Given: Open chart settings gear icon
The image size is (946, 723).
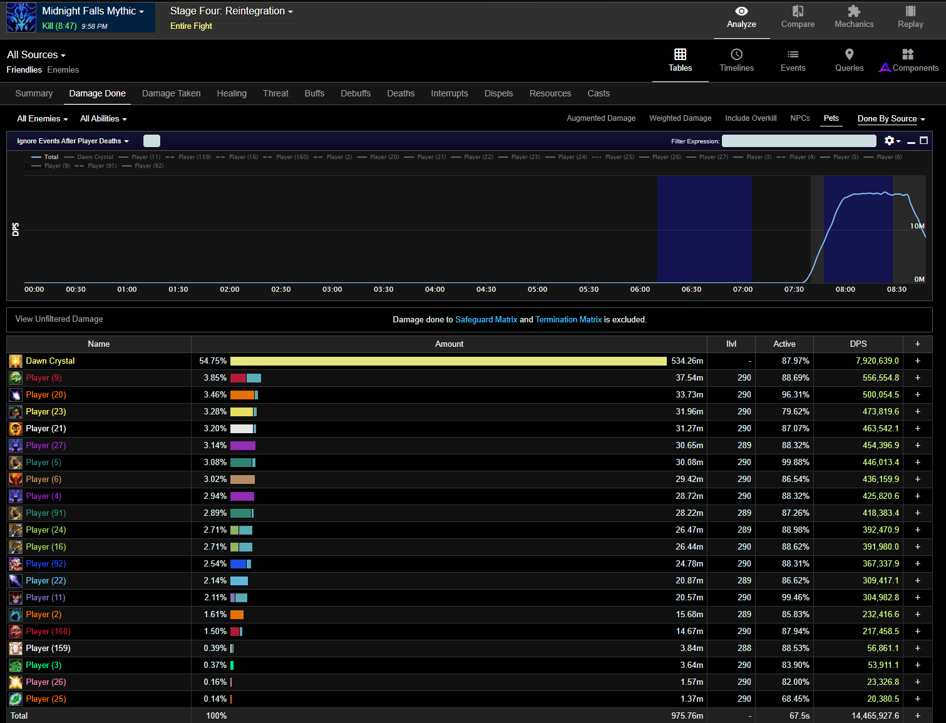Looking at the screenshot, I should pyautogui.click(x=889, y=141).
